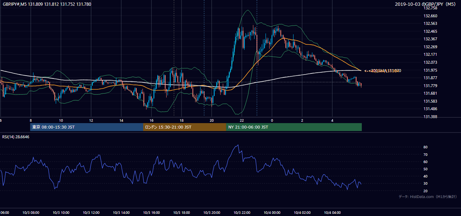Image resolution: width=461 pixels, height=216 pixels.
Task: Click the データ: HistData.com source credit
Action: 428,197
